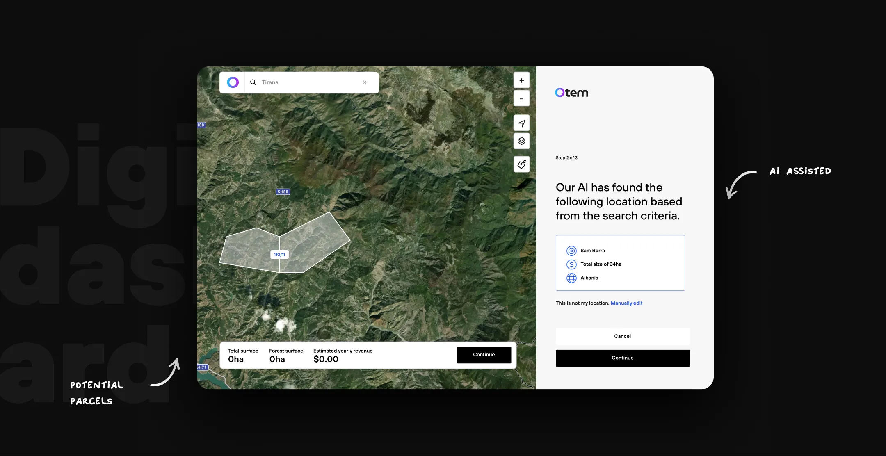The width and height of the screenshot is (886, 456).
Task: Click the magnifier search icon
Action: [253, 82]
